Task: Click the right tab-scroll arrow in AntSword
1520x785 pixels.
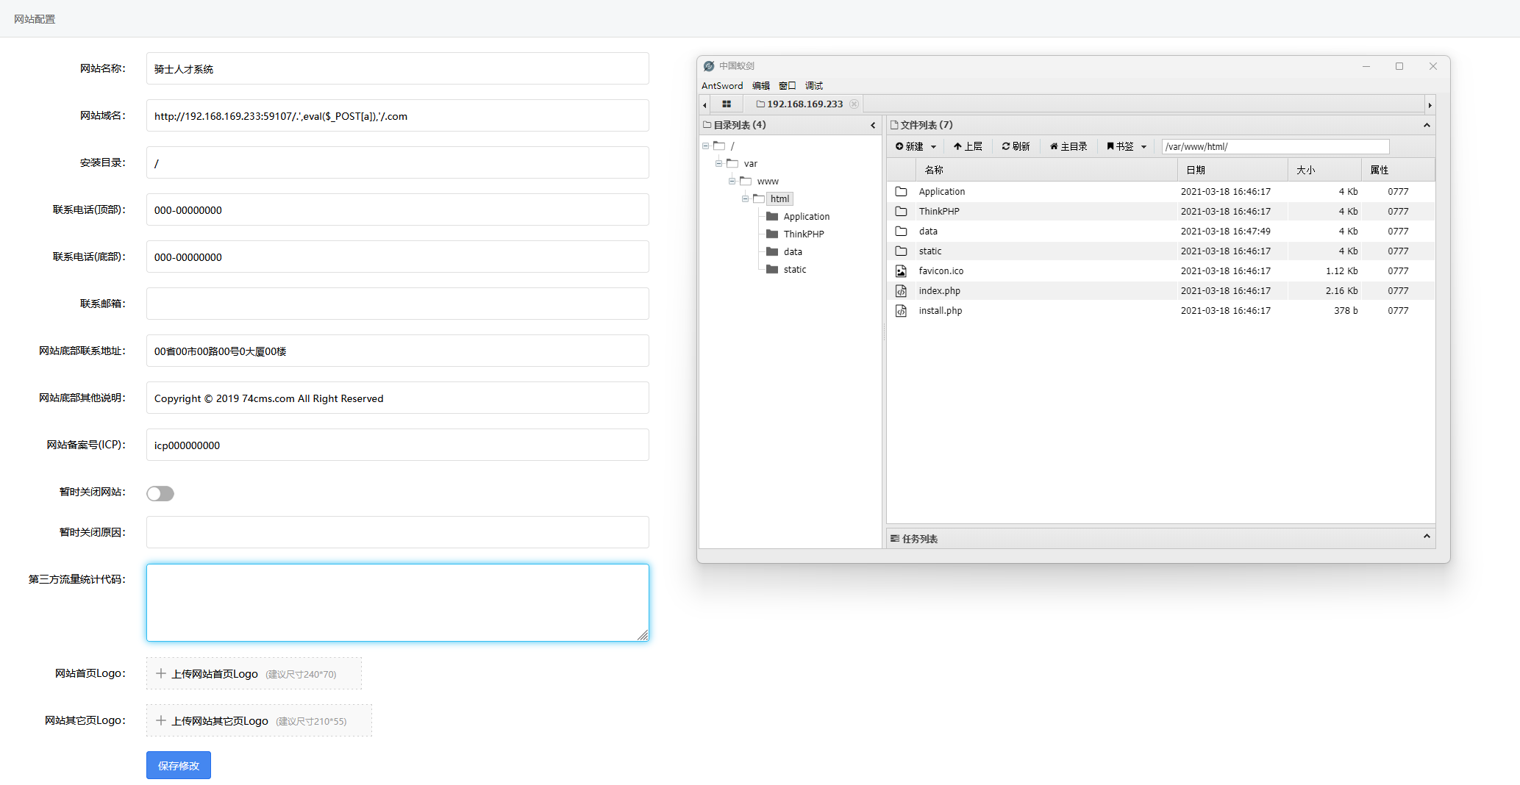Action: [1430, 105]
